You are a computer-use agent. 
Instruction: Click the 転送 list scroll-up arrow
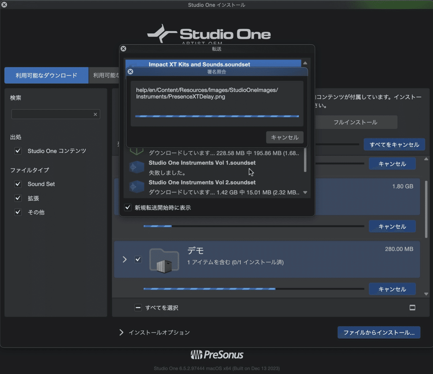305,63
